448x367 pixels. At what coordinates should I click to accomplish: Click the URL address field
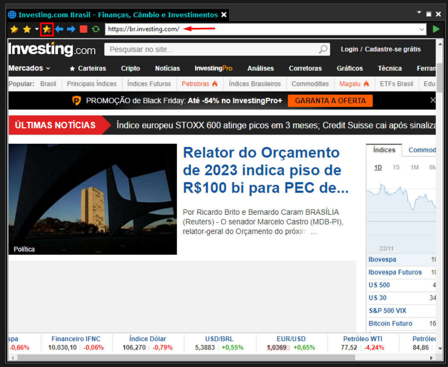click(262, 29)
